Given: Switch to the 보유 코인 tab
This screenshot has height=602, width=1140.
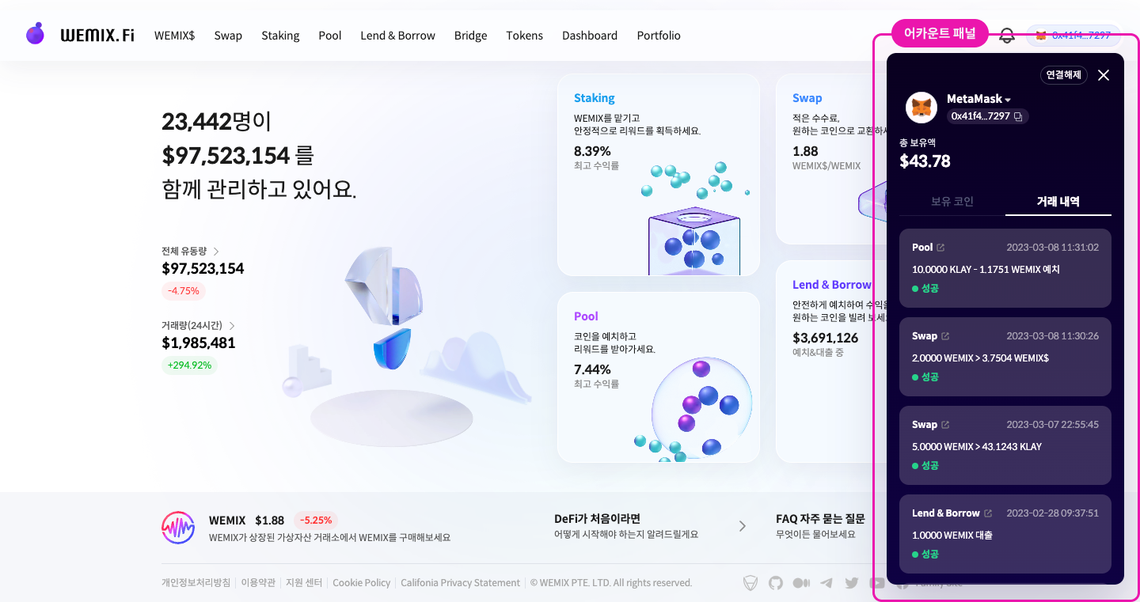Looking at the screenshot, I should click(x=952, y=201).
